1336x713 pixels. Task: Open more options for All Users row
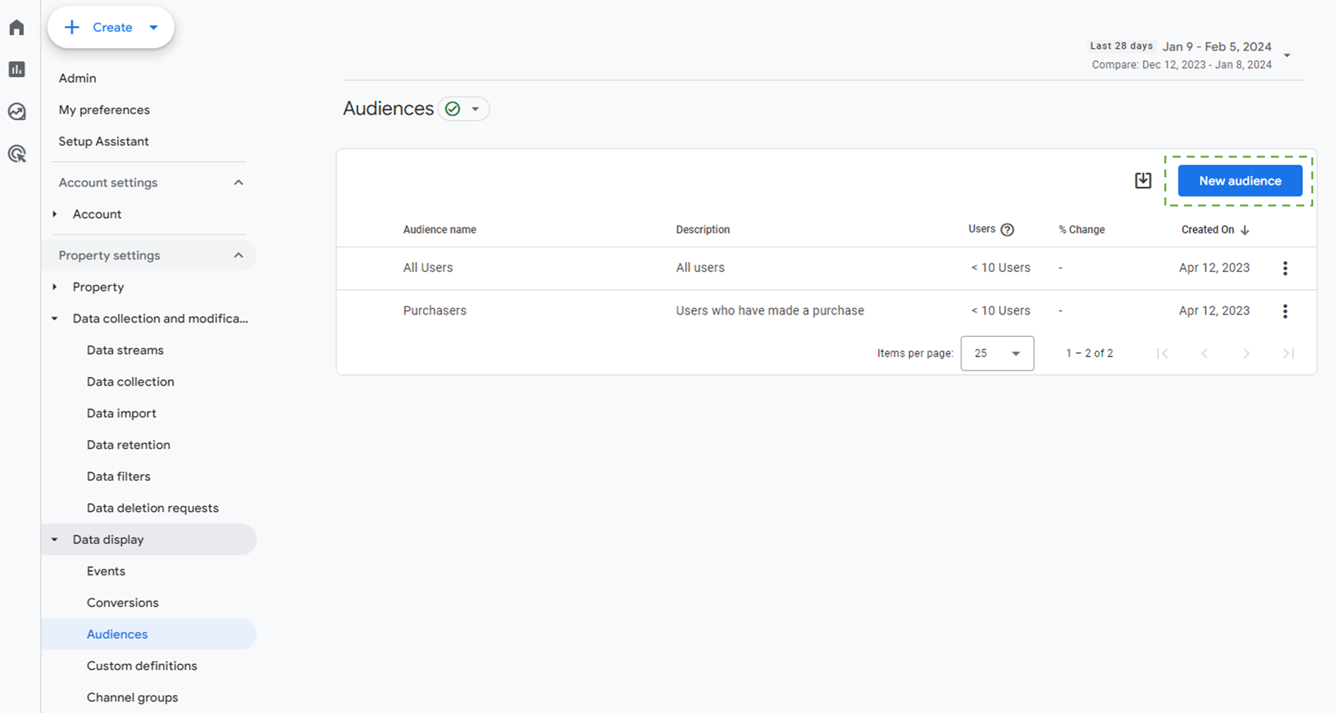[x=1285, y=268]
